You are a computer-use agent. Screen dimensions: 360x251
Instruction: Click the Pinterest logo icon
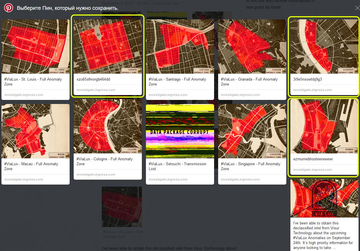(x=8, y=8)
